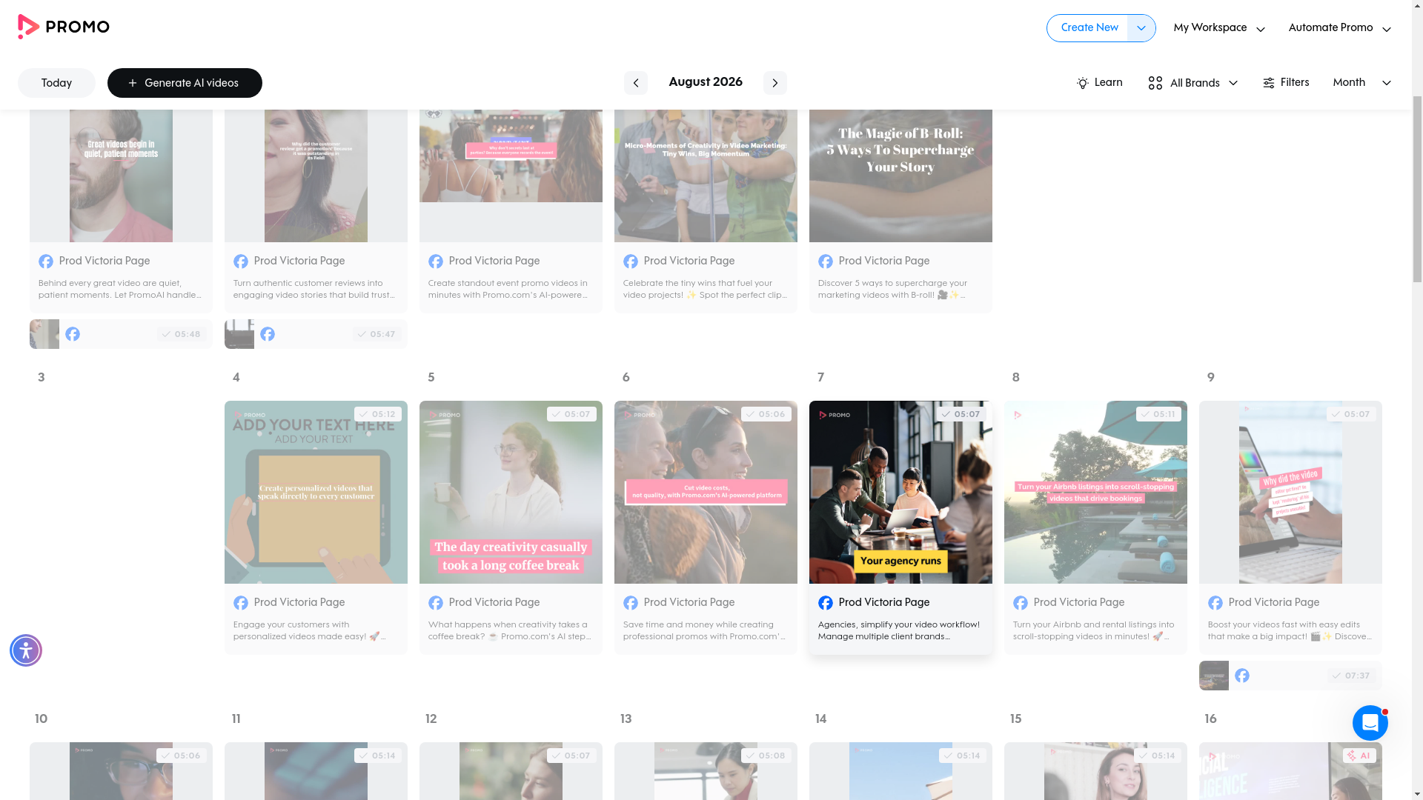This screenshot has height=800, width=1423.
Task: Select day 9 date label
Action: (x=1211, y=378)
